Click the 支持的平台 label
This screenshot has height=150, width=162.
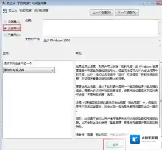click(x=32, y=39)
